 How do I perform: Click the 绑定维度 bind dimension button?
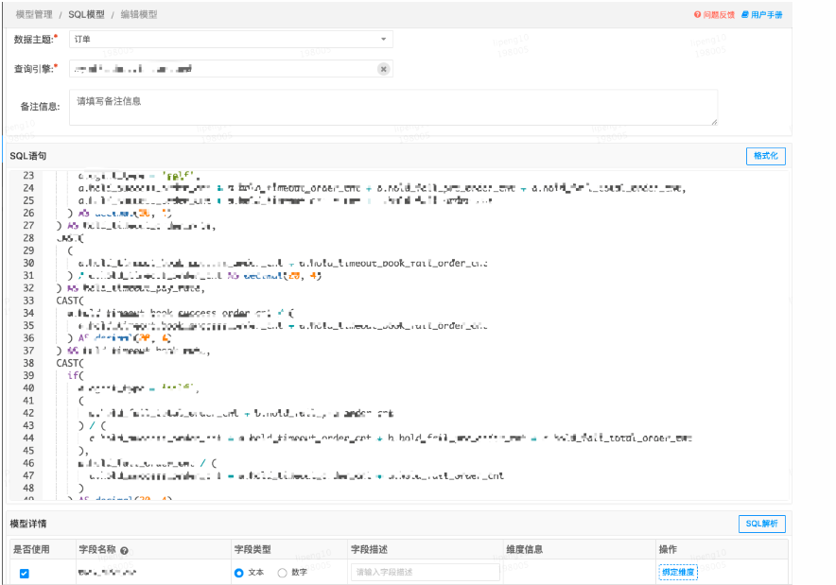coord(678,573)
